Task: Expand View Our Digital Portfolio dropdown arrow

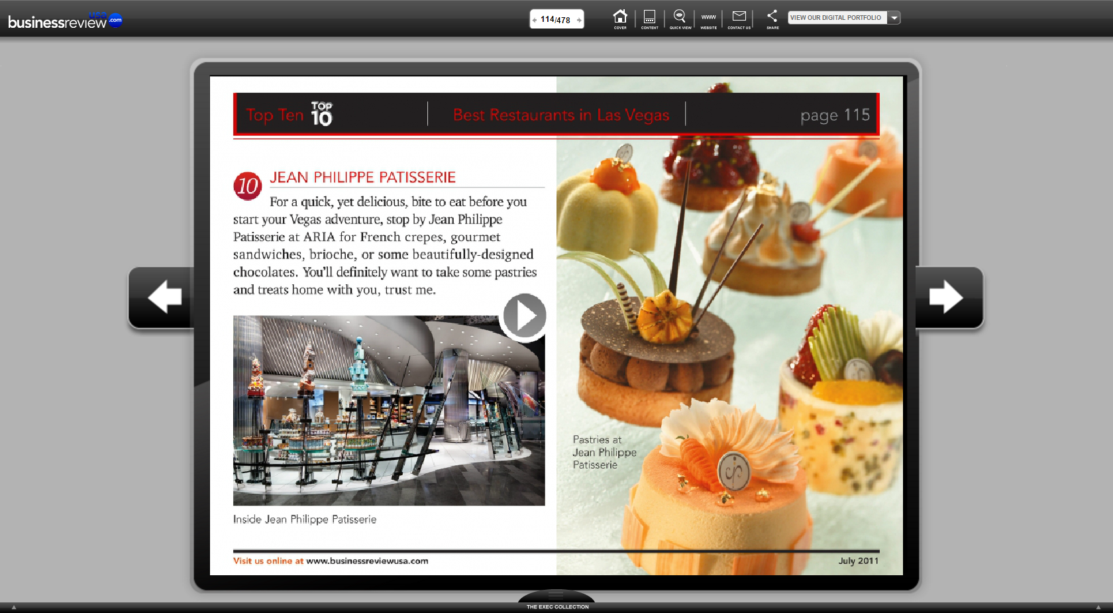Action: pyautogui.click(x=894, y=18)
